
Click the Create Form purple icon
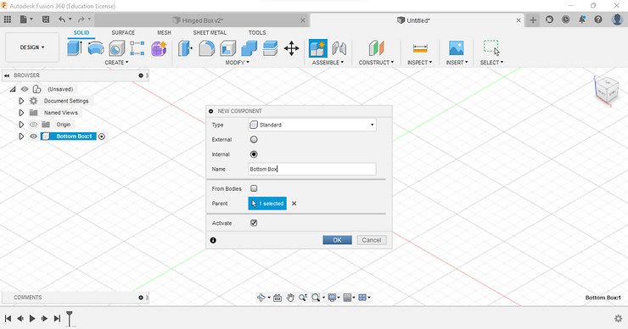[159, 48]
